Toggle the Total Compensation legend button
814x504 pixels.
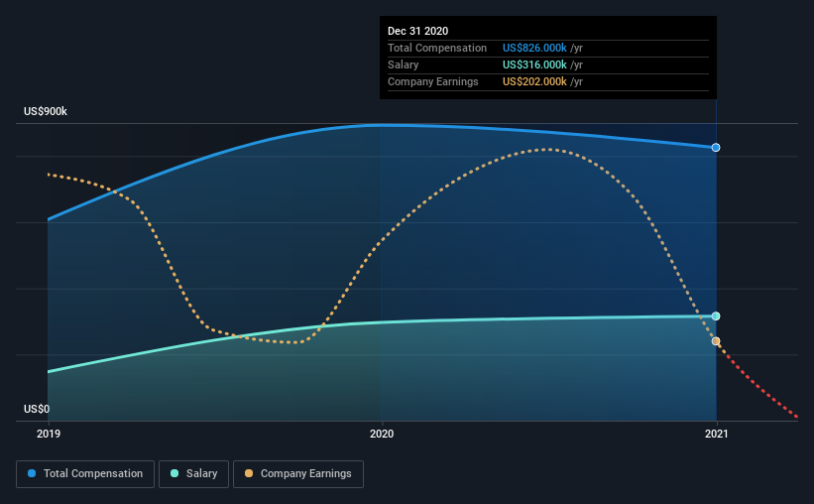coord(85,474)
